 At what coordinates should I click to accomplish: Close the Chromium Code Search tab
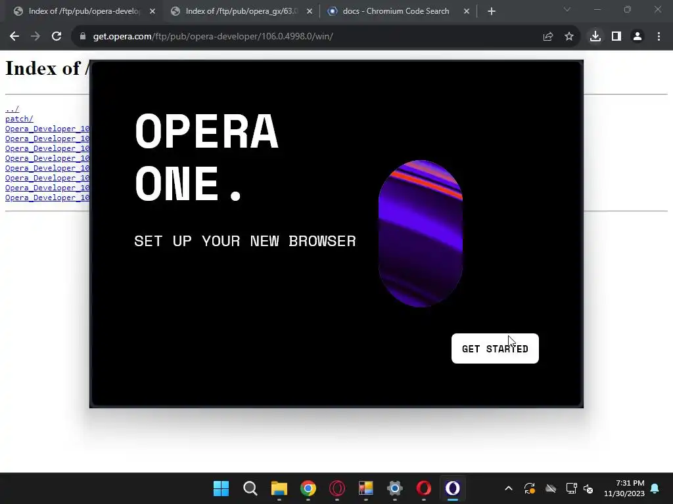[x=467, y=12]
